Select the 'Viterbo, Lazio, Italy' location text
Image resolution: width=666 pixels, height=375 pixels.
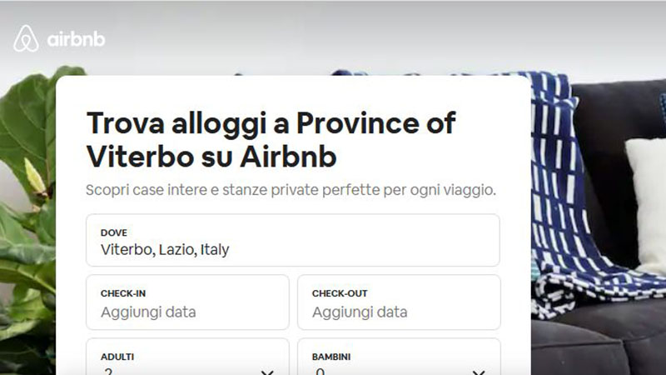tap(165, 249)
